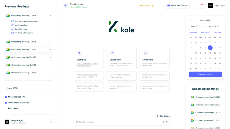
Task: Click the send message arrow icon
Action: coord(166,122)
